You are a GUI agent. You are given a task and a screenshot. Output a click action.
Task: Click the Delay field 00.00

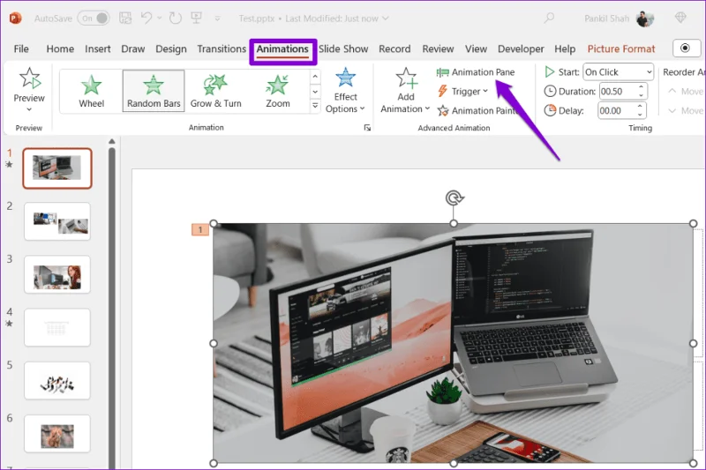coord(615,110)
